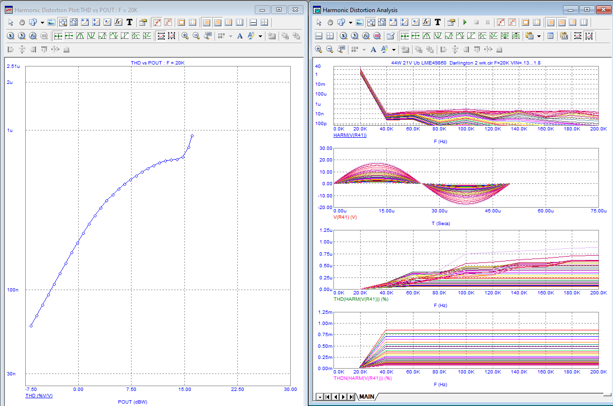Open Properties icon in THD vs POUT window
Screen dimensions: 613x406
tap(143, 22)
